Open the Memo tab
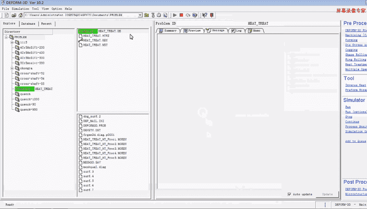This screenshot has width=367, height=209. tap(255, 31)
